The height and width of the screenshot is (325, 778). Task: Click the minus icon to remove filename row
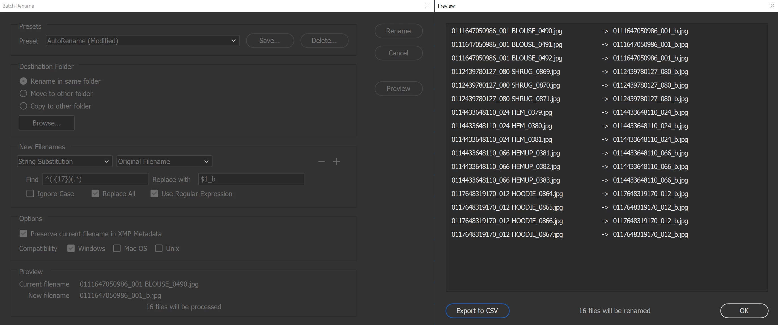(x=322, y=162)
